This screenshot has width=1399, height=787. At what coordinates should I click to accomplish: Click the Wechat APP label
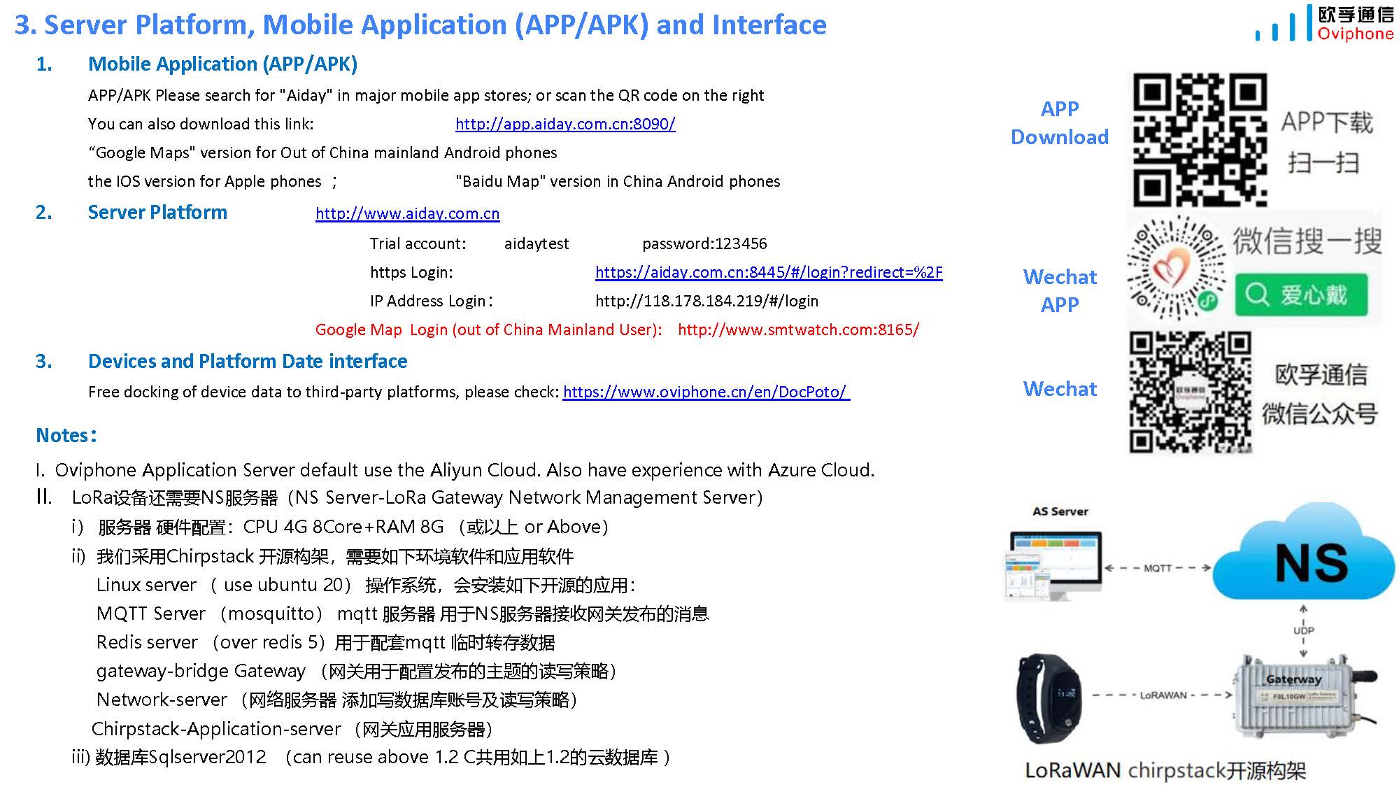(x=1060, y=290)
